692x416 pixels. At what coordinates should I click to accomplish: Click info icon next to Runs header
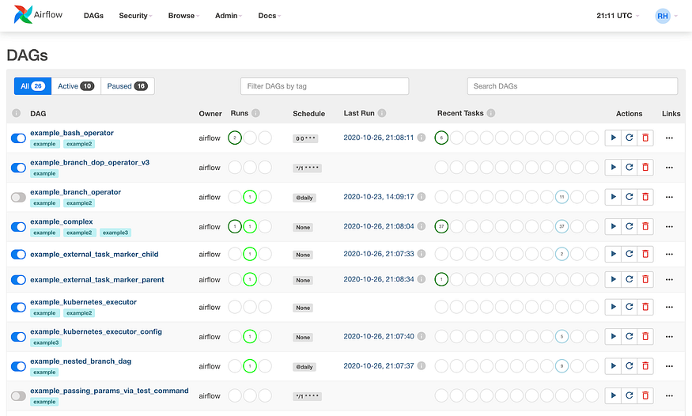tap(255, 113)
